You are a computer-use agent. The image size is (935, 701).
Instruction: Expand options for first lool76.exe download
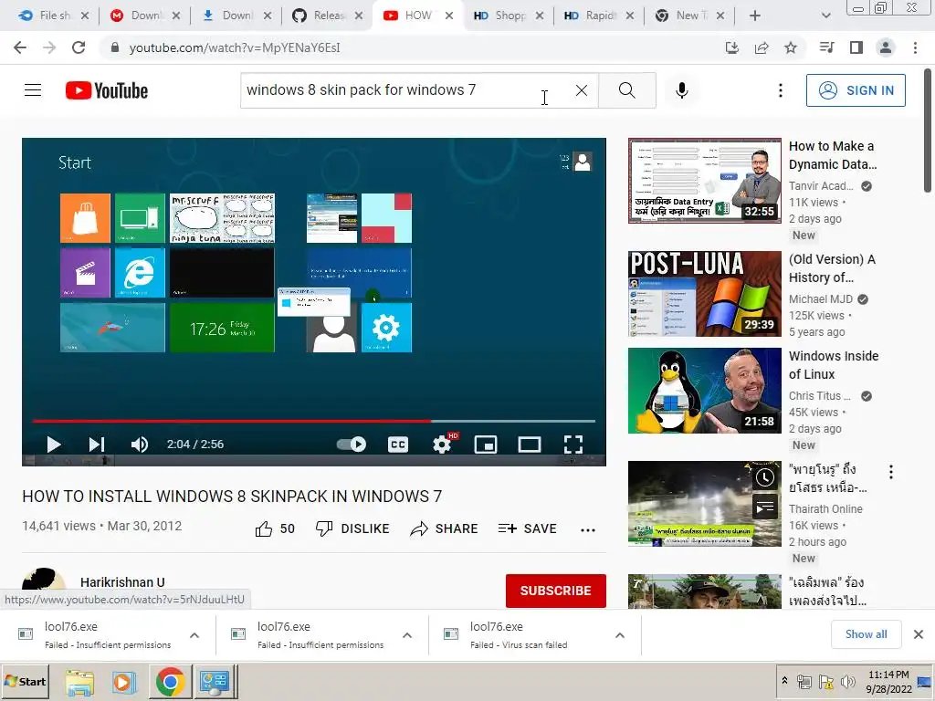point(194,635)
